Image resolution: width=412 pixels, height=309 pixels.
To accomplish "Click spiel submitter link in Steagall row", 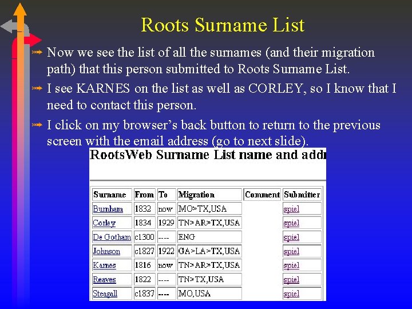I will point(291,294).
